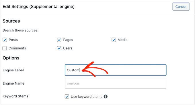
Task: Open the keyword stems info icon
Action: 106,97
